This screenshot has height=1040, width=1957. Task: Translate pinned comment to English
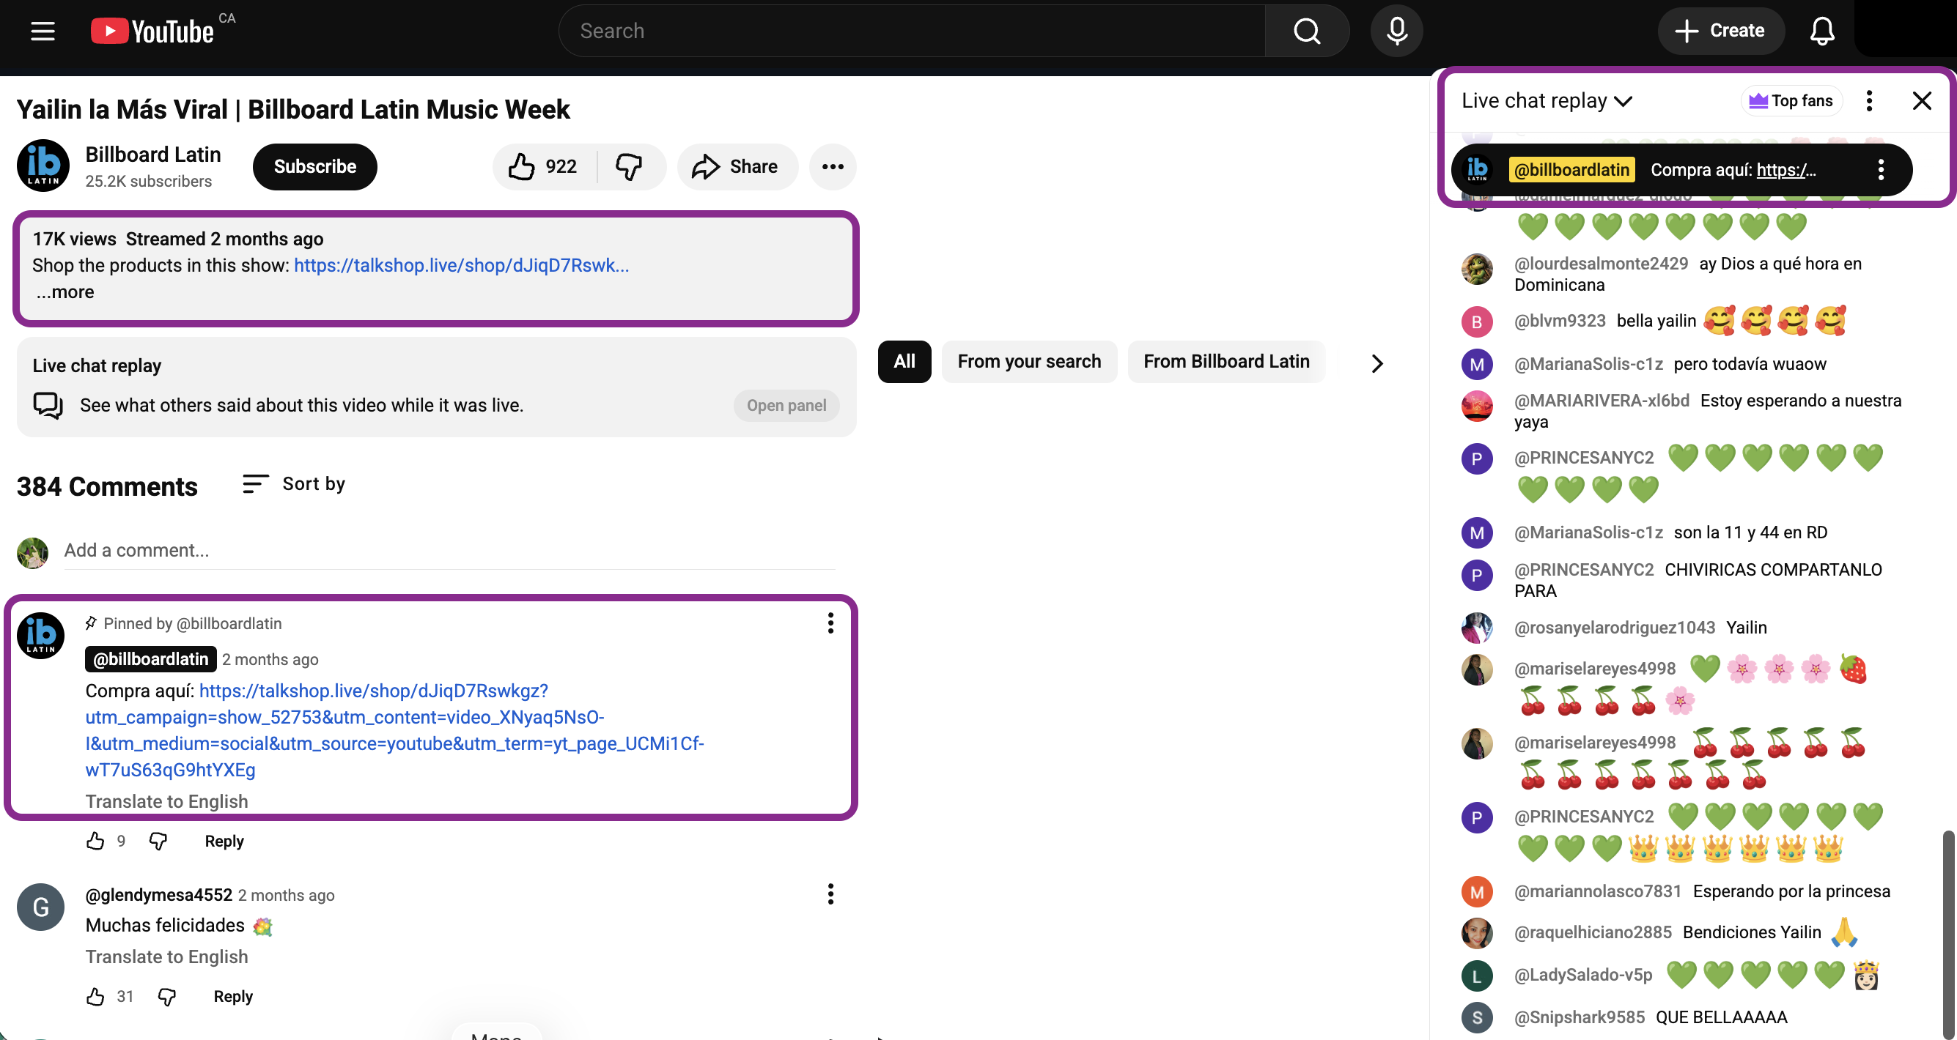click(x=166, y=802)
